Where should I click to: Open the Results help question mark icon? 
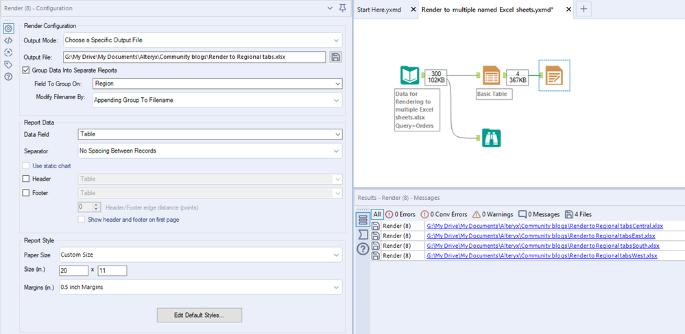(363, 249)
